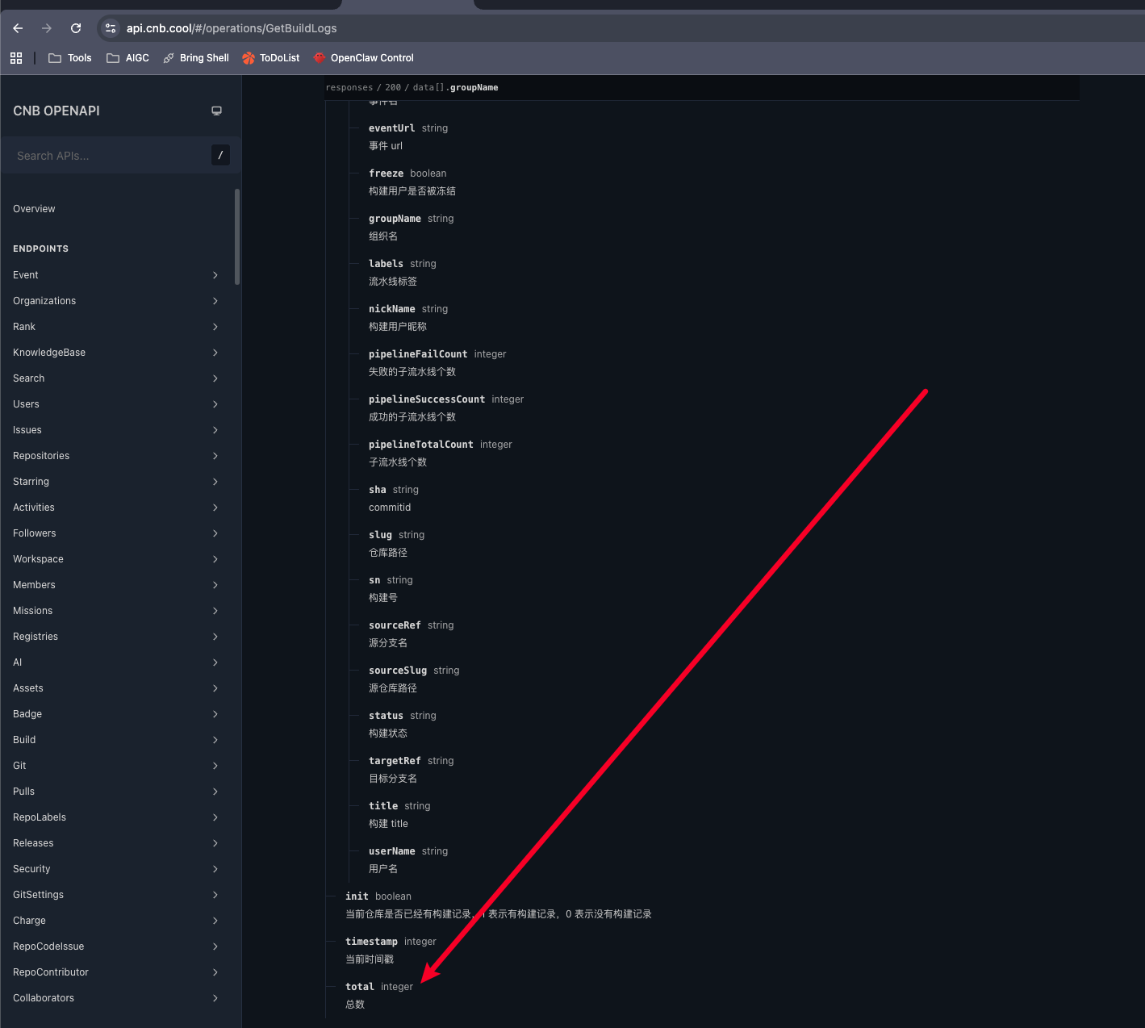
Task: Click the monitor icon beside CNB OPENAPI
Action: pos(216,111)
